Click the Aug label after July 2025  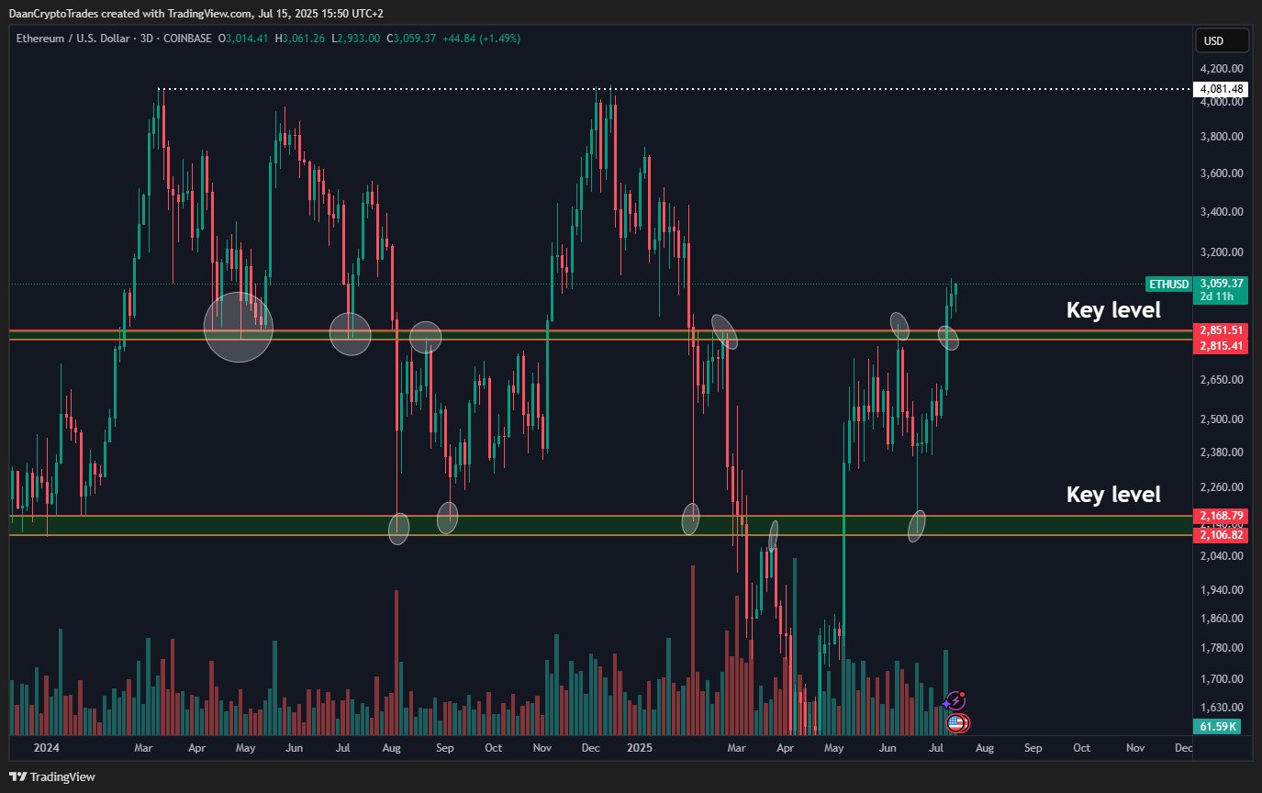[x=984, y=748]
